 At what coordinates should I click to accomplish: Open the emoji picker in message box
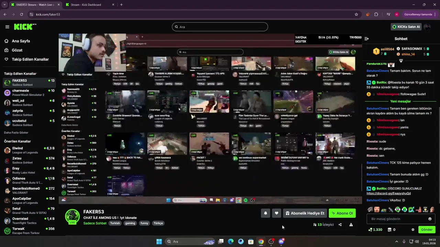pyautogui.click(x=430, y=219)
